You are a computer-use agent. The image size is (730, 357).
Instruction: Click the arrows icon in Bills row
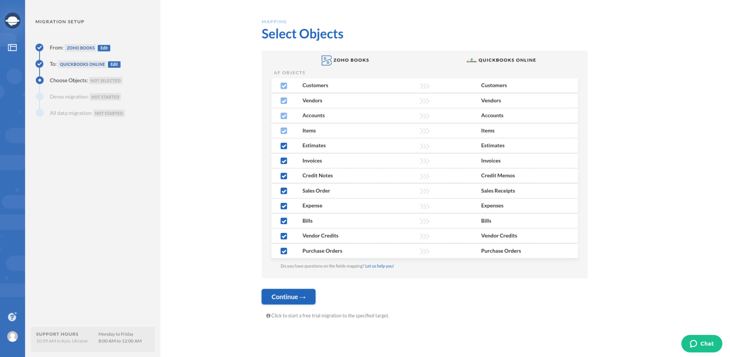pyautogui.click(x=425, y=221)
